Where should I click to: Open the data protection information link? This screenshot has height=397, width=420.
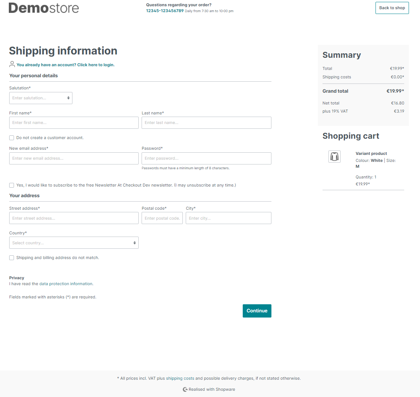click(66, 284)
